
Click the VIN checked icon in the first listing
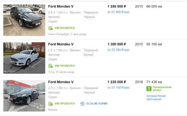click(50, 28)
